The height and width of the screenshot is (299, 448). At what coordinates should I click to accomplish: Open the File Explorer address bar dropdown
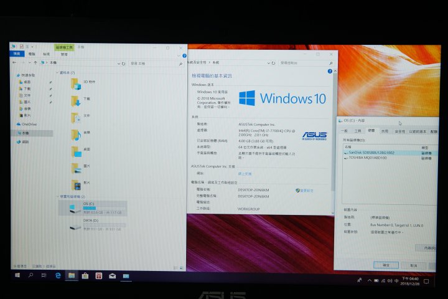pos(119,64)
